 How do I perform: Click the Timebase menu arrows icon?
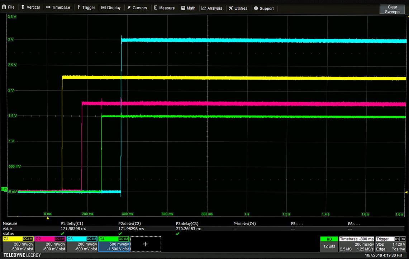coord(48,7)
